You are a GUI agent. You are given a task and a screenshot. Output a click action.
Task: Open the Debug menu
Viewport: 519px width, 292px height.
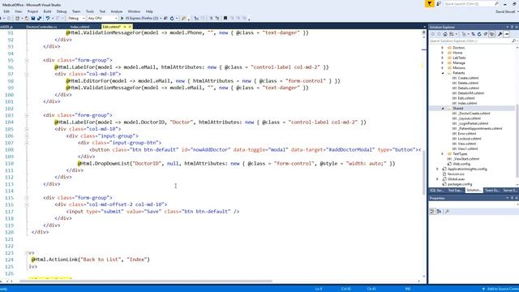coord(62,11)
